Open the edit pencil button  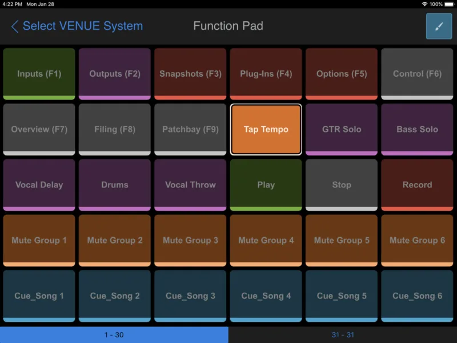pyautogui.click(x=439, y=26)
